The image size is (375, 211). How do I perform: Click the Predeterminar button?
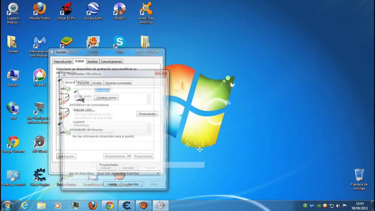[x=115, y=156]
